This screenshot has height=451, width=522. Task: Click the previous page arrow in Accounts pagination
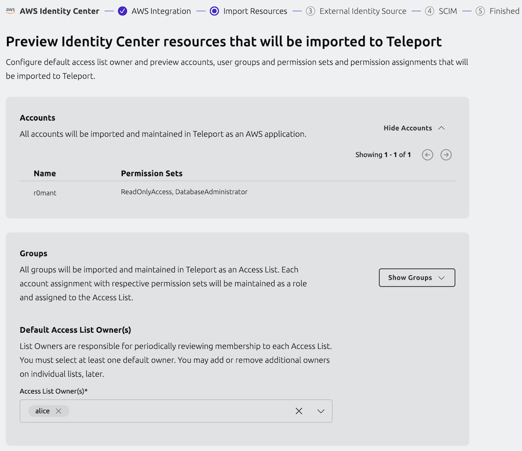coord(428,155)
